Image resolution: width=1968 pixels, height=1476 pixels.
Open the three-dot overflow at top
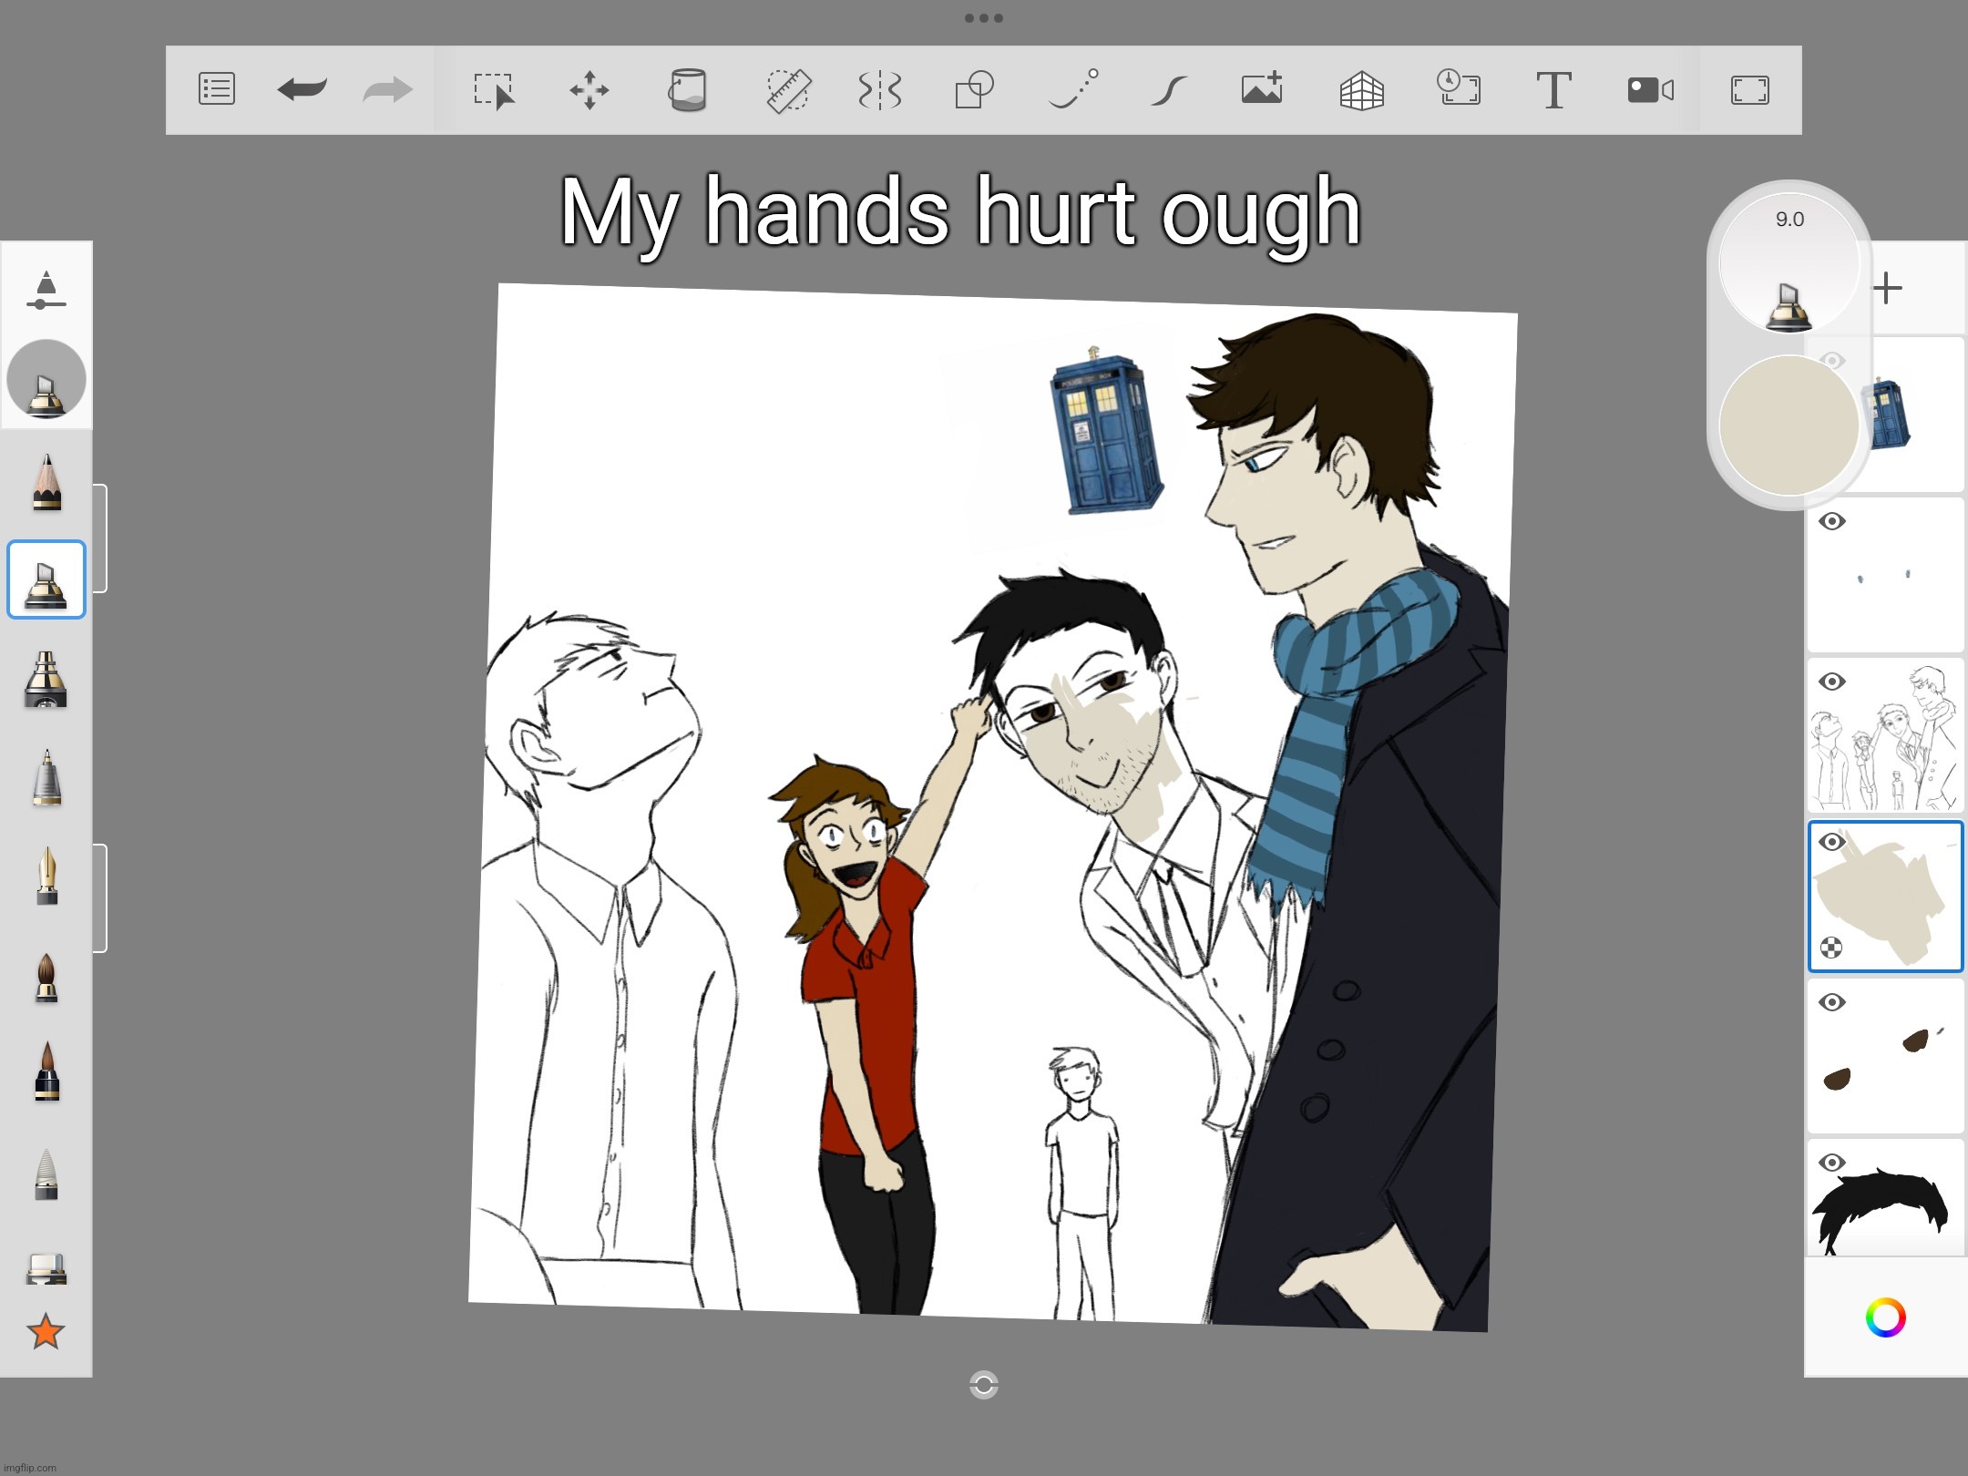click(x=983, y=18)
